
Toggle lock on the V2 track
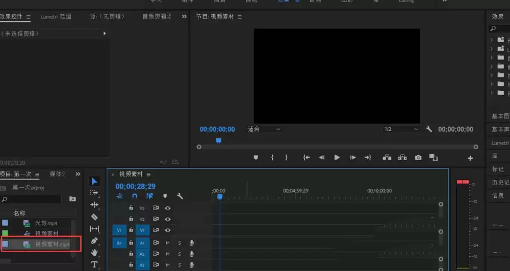(131, 219)
